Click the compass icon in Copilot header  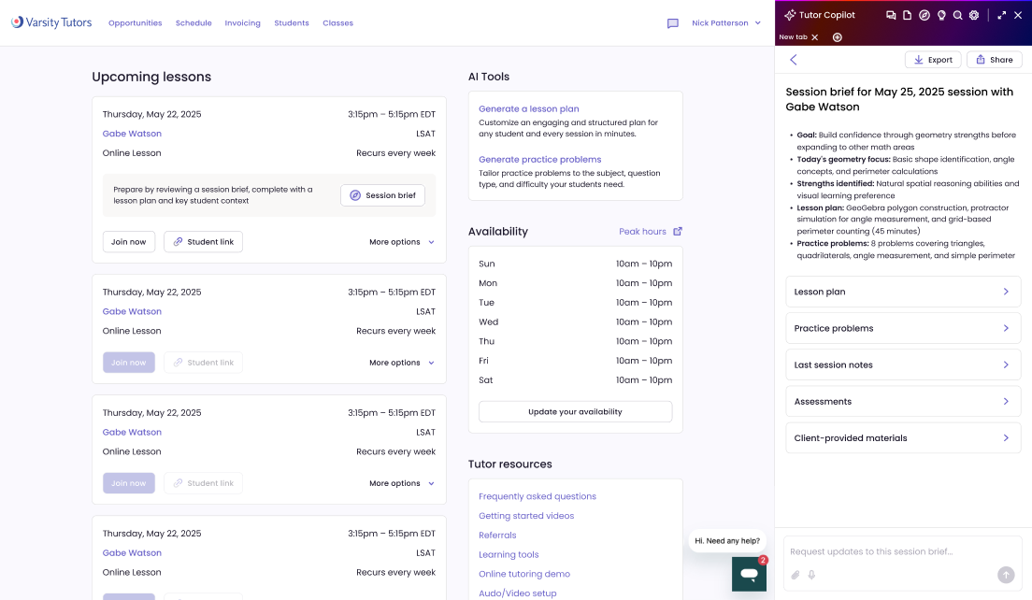pyautogui.click(x=924, y=15)
